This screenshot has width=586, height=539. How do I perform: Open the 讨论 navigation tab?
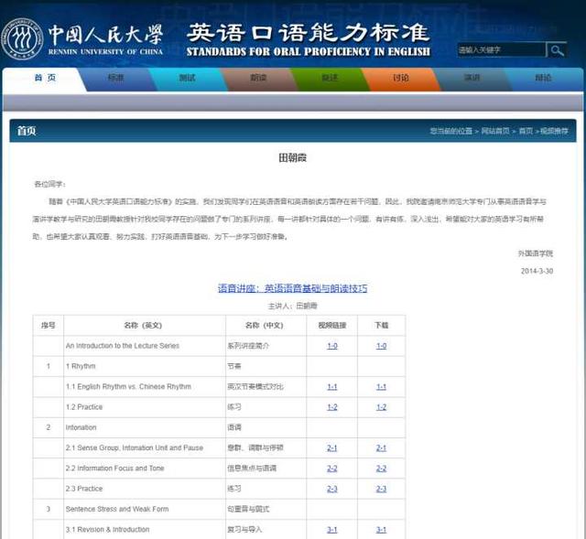(x=400, y=79)
